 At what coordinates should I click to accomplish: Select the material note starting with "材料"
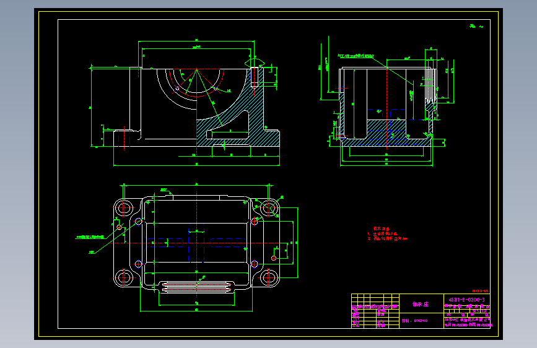point(415,321)
